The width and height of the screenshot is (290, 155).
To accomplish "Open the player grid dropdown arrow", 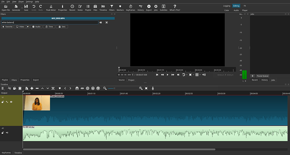I will point(200,75).
